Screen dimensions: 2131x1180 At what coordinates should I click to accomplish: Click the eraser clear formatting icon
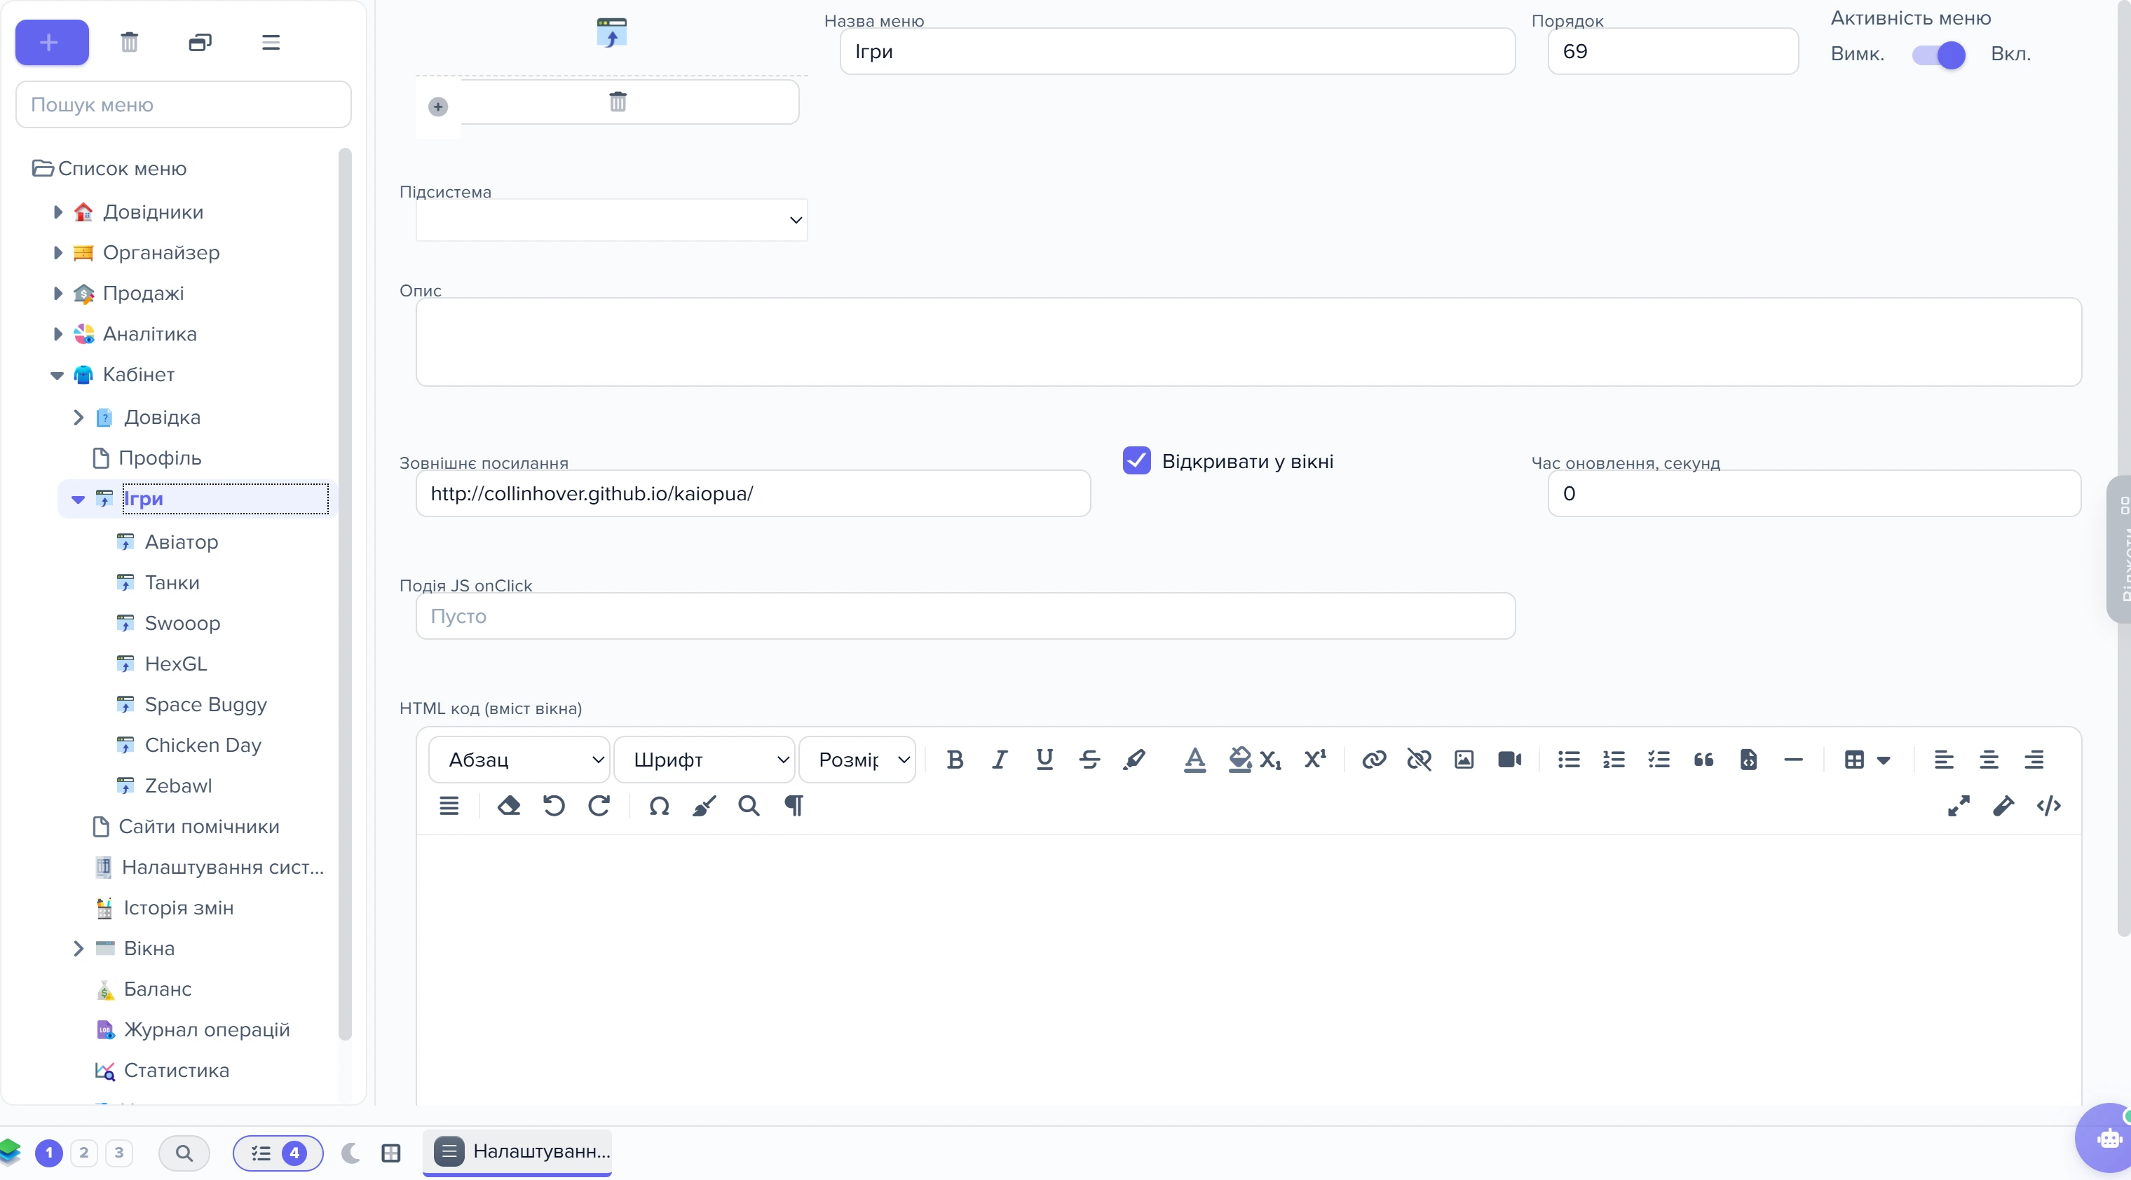pyautogui.click(x=509, y=805)
